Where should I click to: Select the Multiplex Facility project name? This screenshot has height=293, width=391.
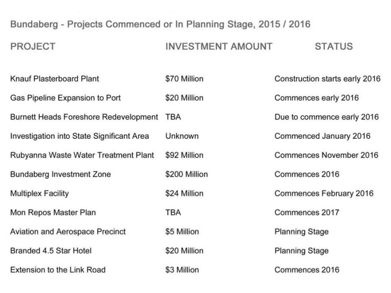click(39, 193)
